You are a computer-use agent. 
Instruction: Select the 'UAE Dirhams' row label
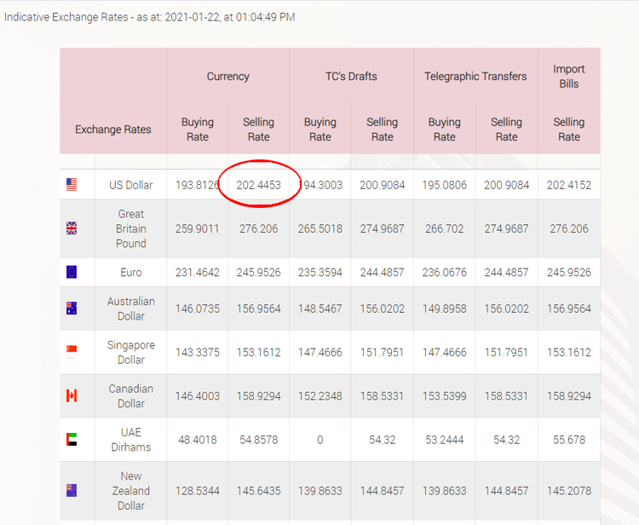coord(131,440)
